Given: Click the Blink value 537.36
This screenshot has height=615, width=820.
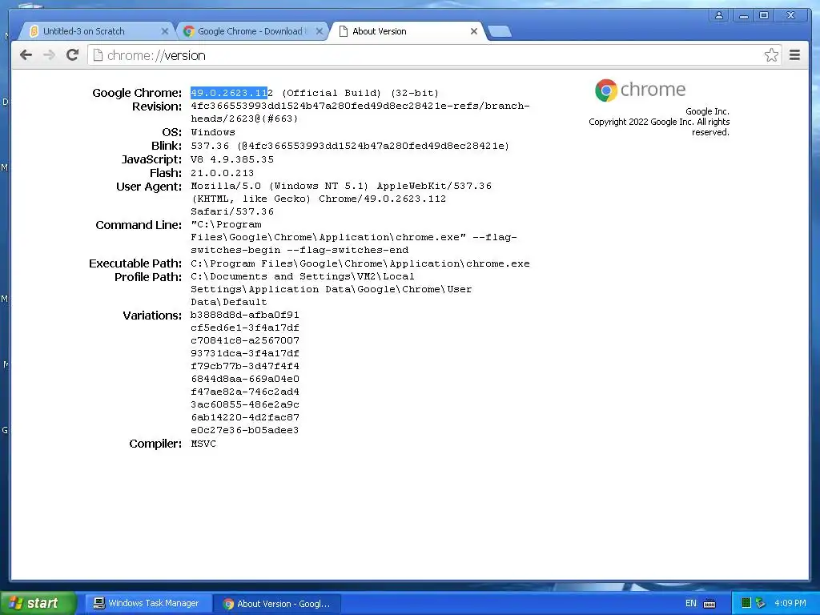Looking at the screenshot, I should point(210,146).
